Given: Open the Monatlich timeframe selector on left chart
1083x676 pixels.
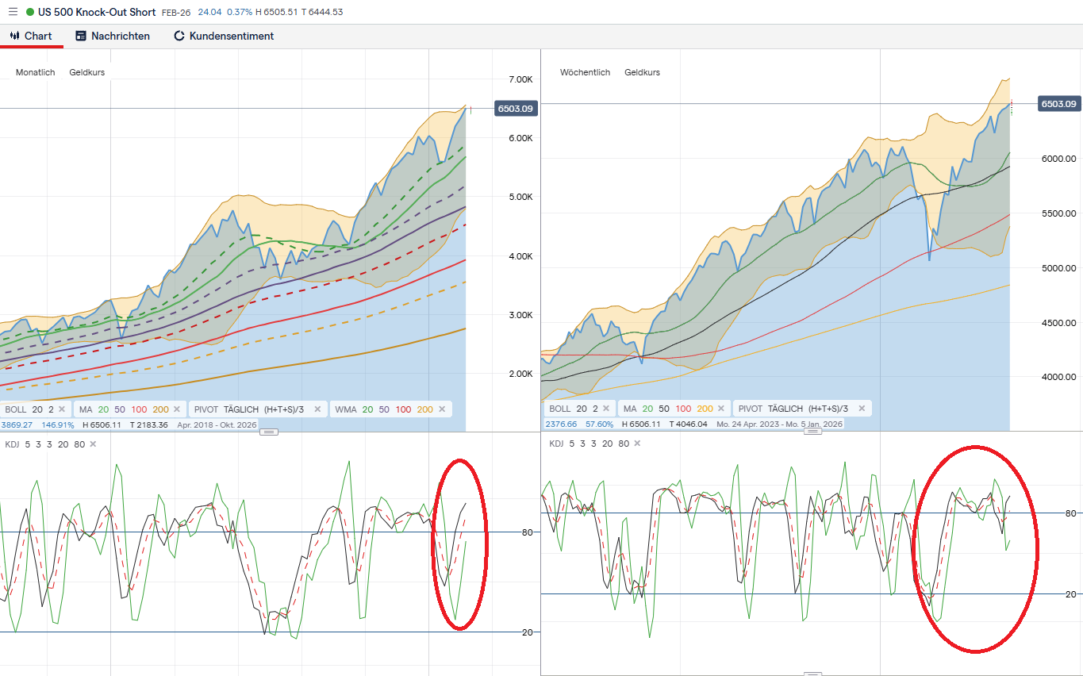Looking at the screenshot, I should [x=36, y=72].
